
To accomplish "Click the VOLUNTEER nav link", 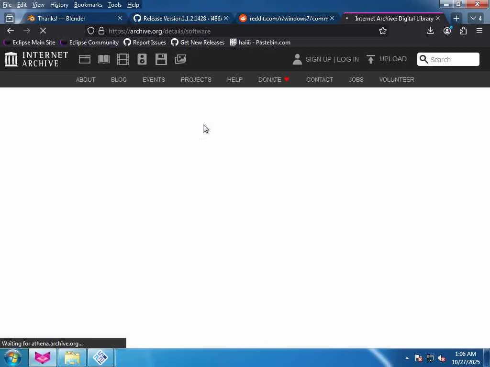I will click(397, 80).
